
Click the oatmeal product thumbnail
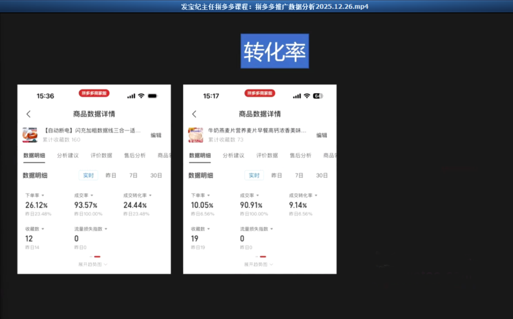point(196,135)
